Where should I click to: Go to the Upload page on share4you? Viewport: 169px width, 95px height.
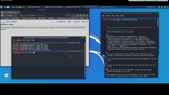pyautogui.click(x=77, y=22)
